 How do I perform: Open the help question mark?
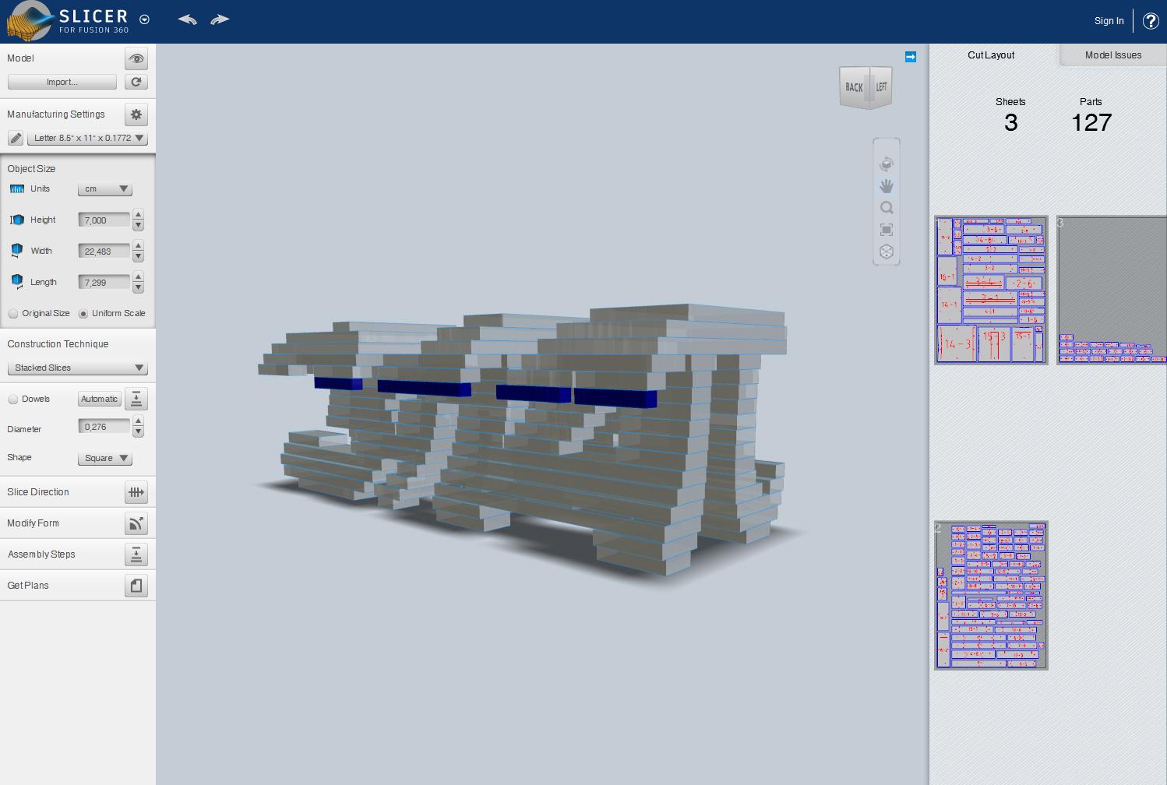click(x=1151, y=21)
